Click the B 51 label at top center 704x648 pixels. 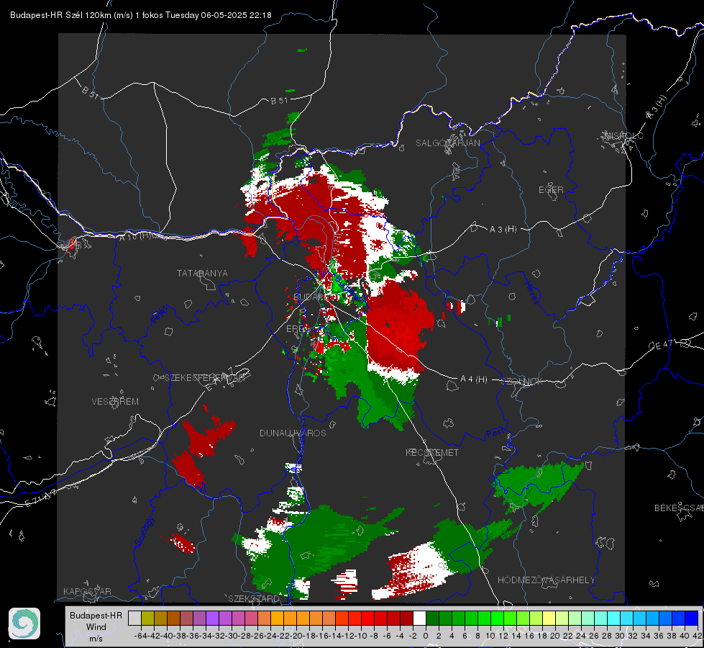[x=279, y=101]
